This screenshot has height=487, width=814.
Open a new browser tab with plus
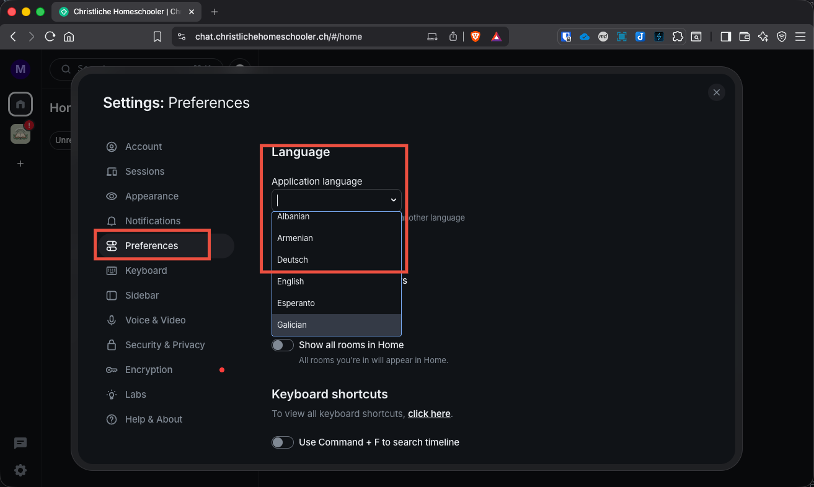click(x=215, y=12)
